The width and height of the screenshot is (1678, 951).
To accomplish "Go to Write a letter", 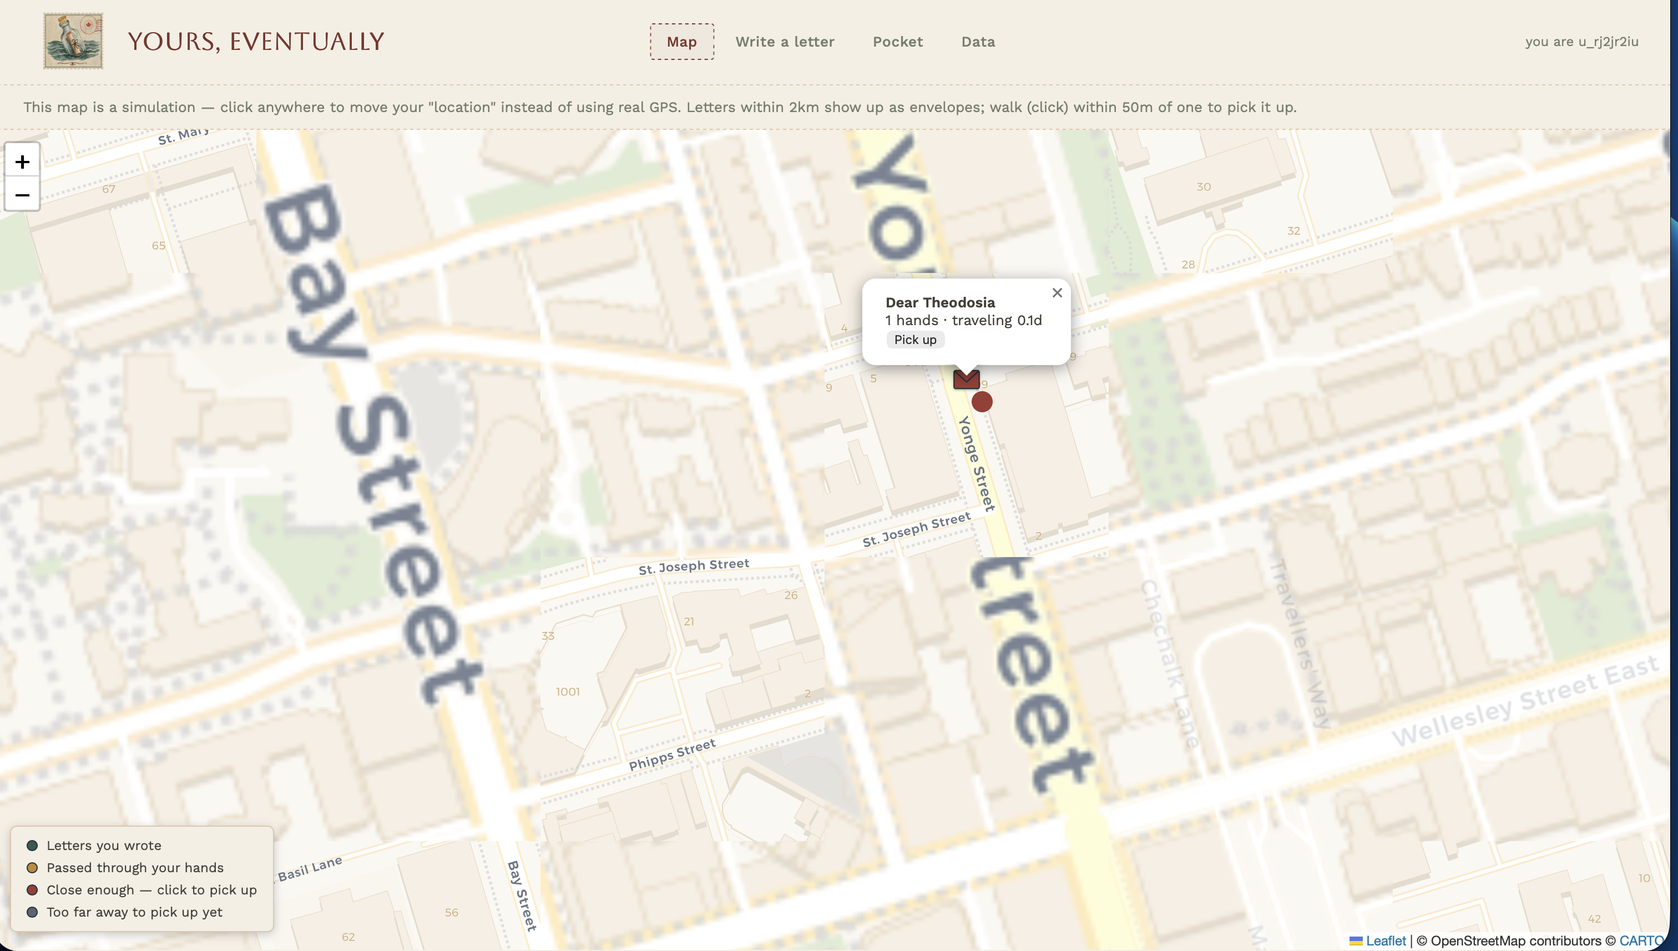I will tap(785, 42).
